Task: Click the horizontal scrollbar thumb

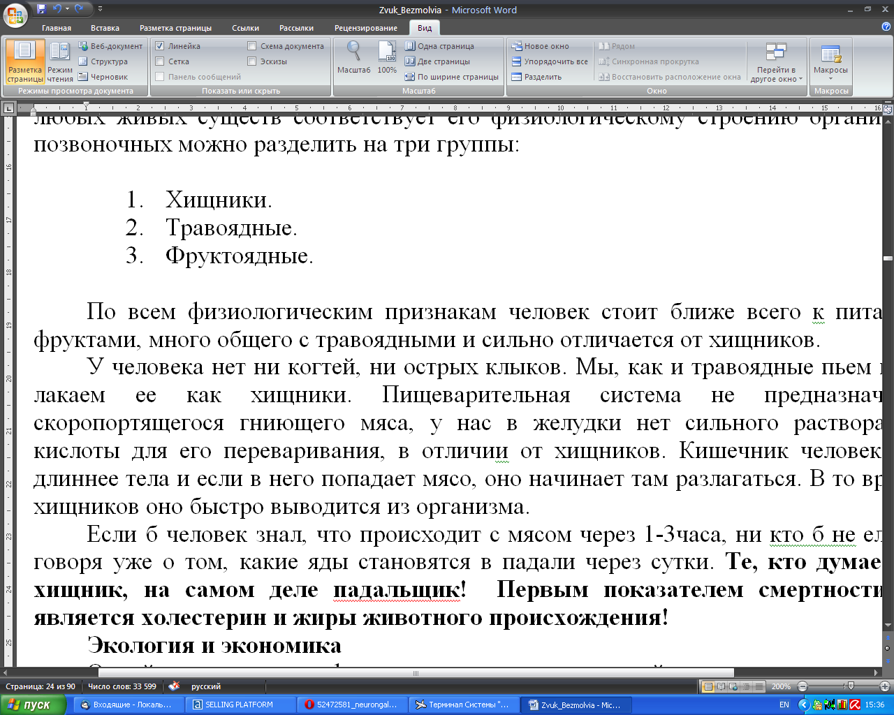Action: 416,673
